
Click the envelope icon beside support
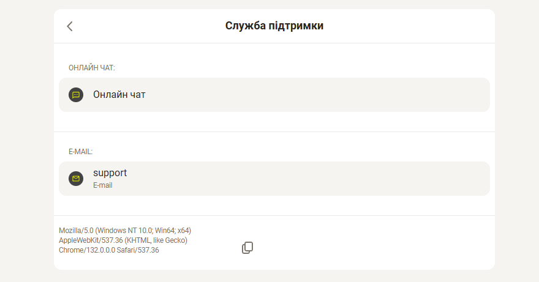coord(76,179)
